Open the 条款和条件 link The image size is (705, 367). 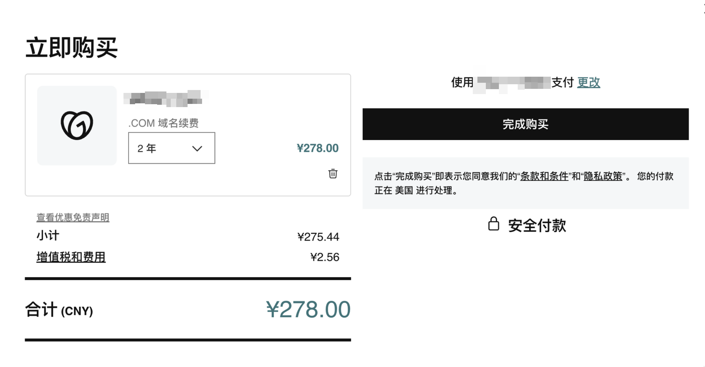tap(544, 176)
